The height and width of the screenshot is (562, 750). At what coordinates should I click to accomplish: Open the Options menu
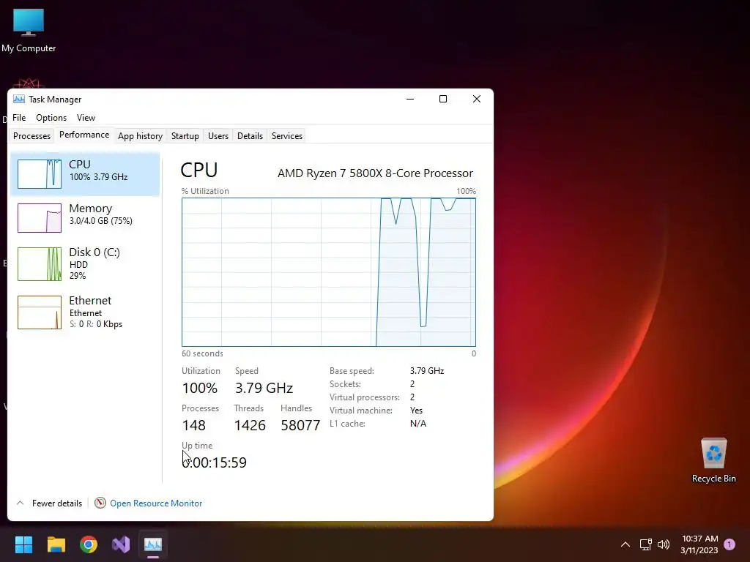pyautogui.click(x=51, y=118)
